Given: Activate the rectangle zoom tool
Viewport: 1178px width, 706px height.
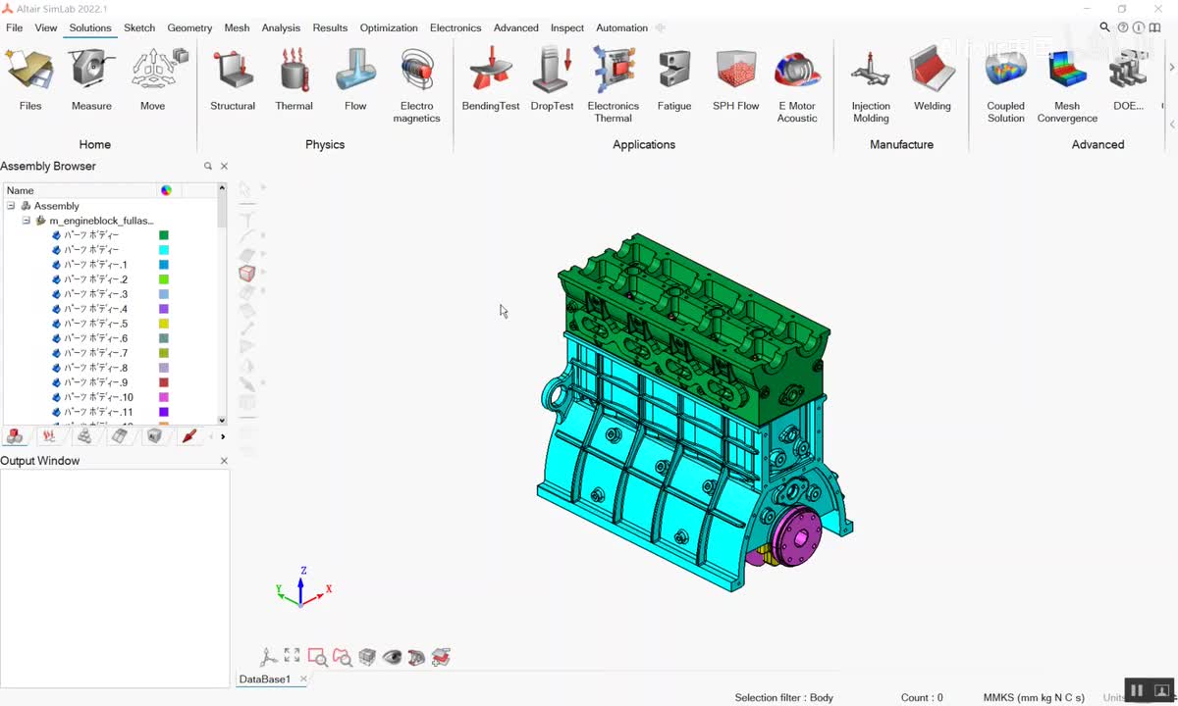Looking at the screenshot, I should click(x=317, y=657).
